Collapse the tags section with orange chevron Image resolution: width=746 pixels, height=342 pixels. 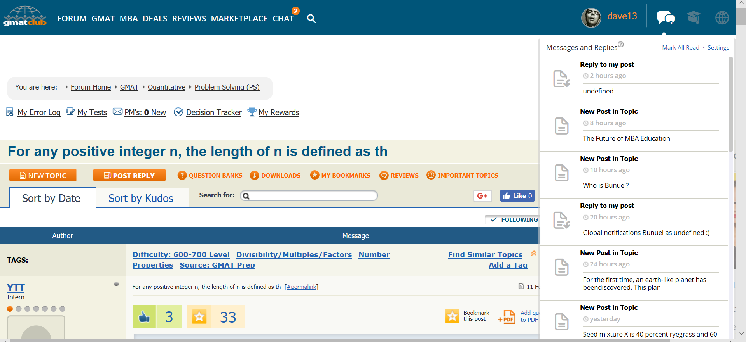(x=534, y=253)
